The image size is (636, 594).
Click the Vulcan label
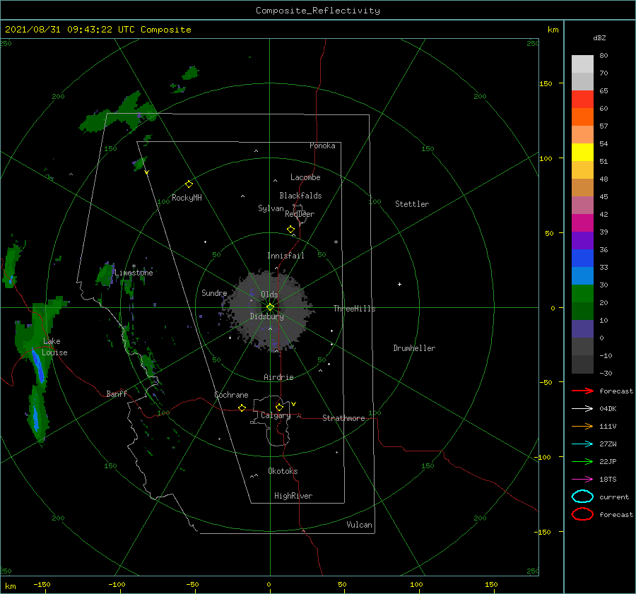click(x=360, y=525)
